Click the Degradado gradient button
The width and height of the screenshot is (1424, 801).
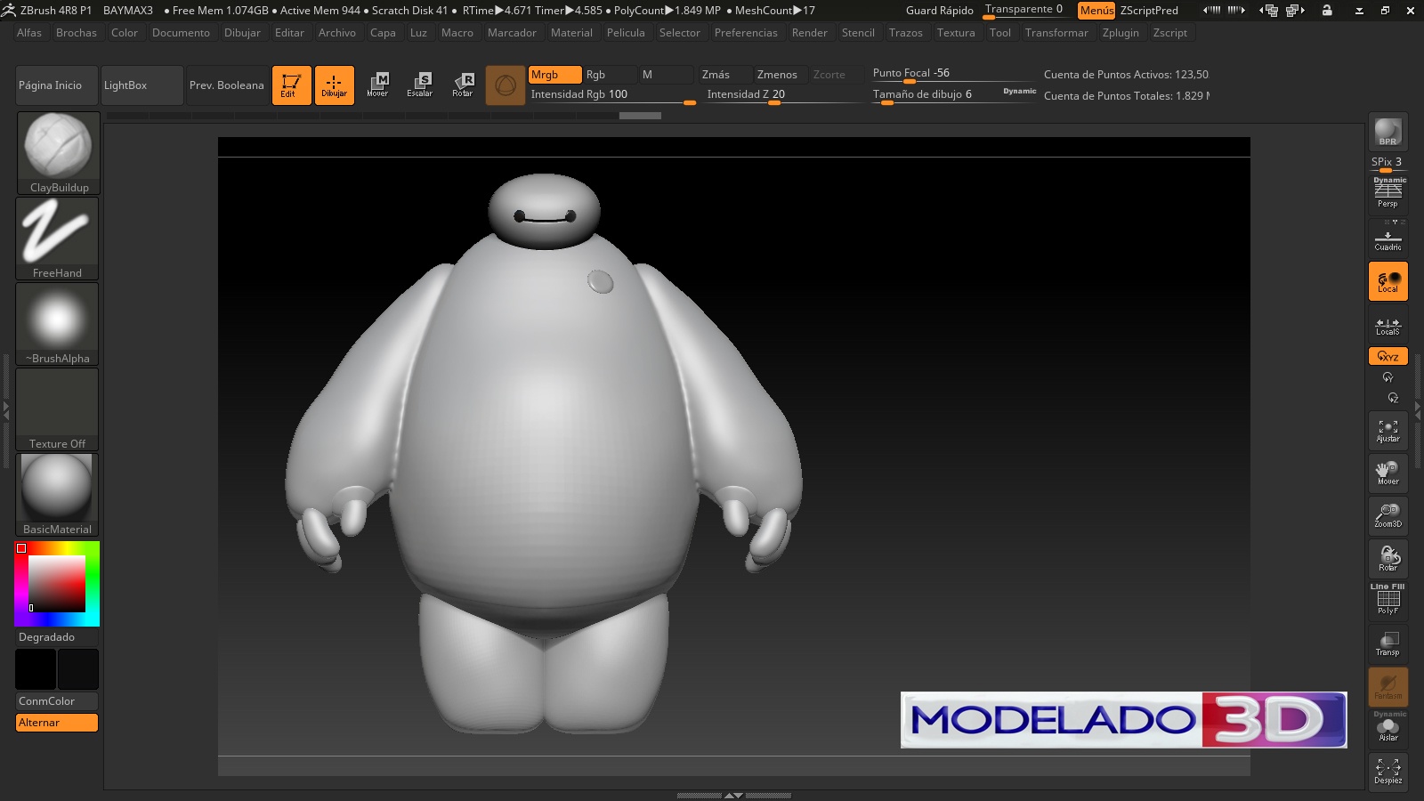pyautogui.click(x=57, y=637)
